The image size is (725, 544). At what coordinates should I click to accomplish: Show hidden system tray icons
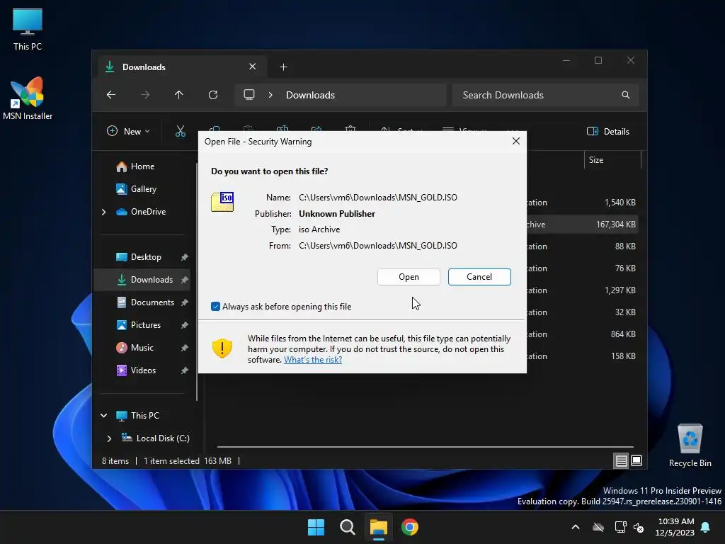coord(576,527)
